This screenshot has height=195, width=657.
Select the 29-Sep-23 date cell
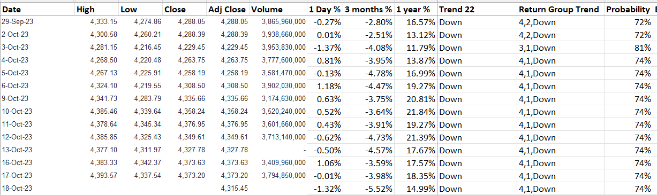(37, 22)
